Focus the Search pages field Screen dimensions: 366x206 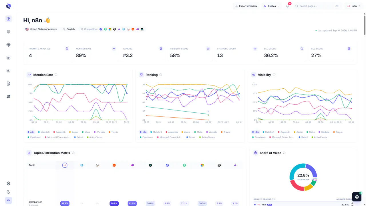318,6
